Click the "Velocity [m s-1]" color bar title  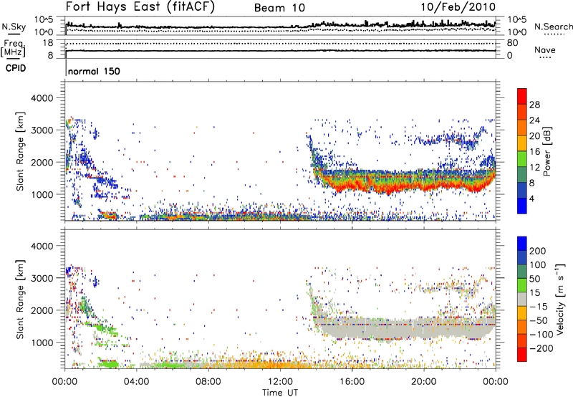pyautogui.click(x=560, y=299)
